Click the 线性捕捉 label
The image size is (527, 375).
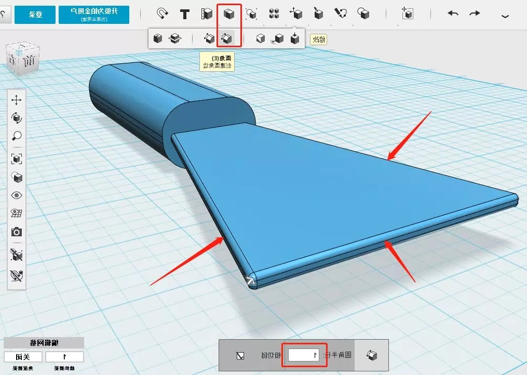pos(64,368)
